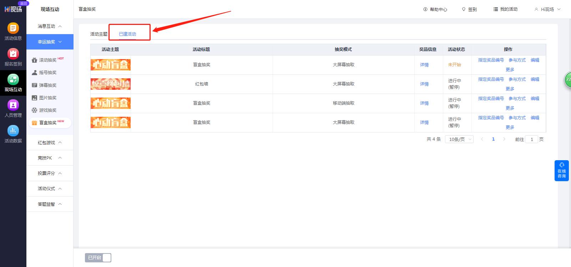Click the 红包墙 activity title cell
This screenshot has height=267, width=571.
click(202, 84)
